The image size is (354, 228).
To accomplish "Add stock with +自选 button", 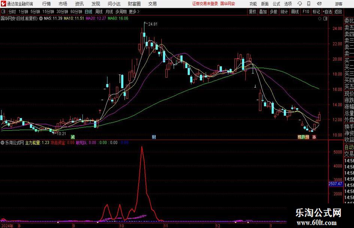I will click(327, 12).
